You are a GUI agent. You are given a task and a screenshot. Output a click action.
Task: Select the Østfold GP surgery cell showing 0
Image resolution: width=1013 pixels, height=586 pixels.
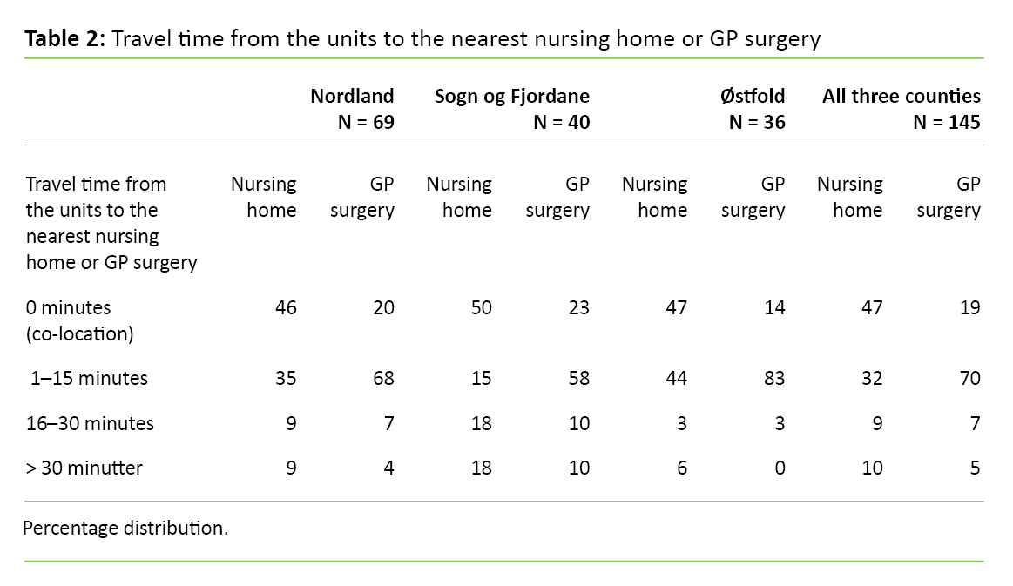tap(780, 468)
